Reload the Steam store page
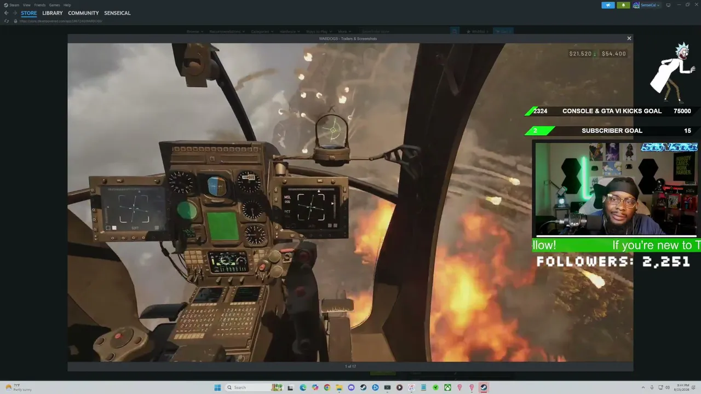This screenshot has width=701, height=394. click(x=6, y=21)
